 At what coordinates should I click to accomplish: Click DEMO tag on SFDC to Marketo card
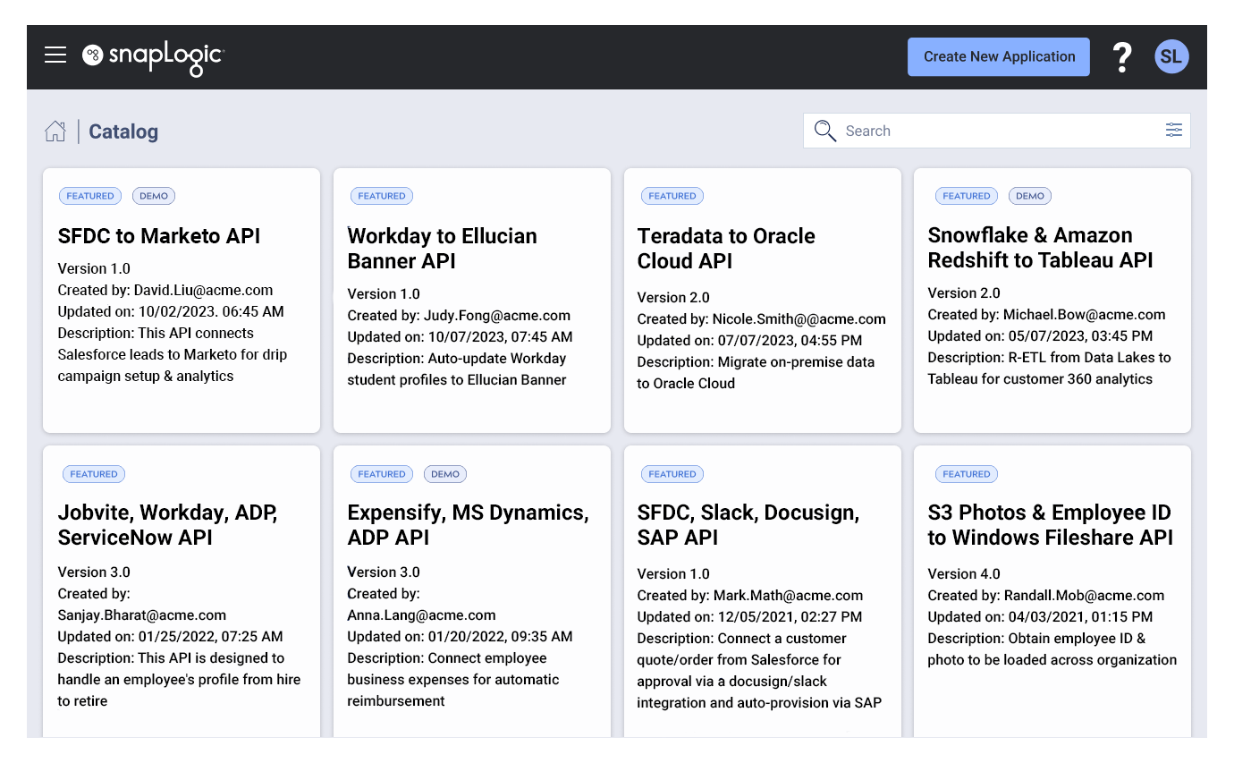click(154, 196)
